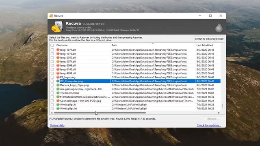Maximize the Recuva window
The image size is (260, 146).
tap(210, 16)
